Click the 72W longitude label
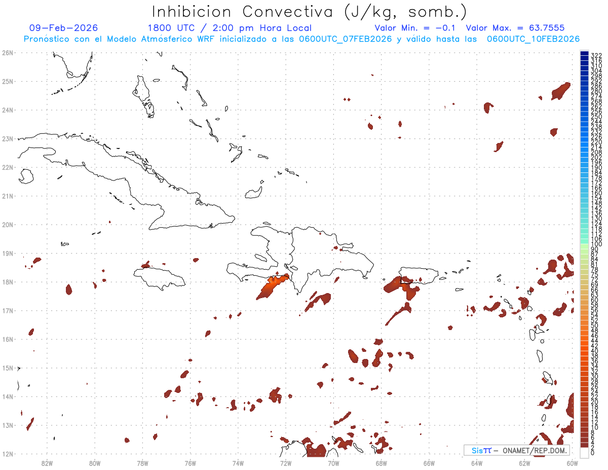The height and width of the screenshot is (470, 608). click(x=286, y=463)
